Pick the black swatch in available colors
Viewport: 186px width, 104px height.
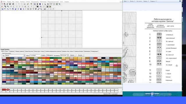point(12,65)
